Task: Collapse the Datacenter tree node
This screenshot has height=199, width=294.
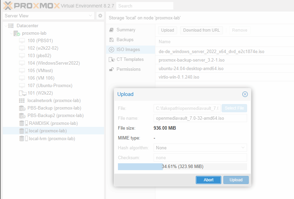Action: pos(6,26)
